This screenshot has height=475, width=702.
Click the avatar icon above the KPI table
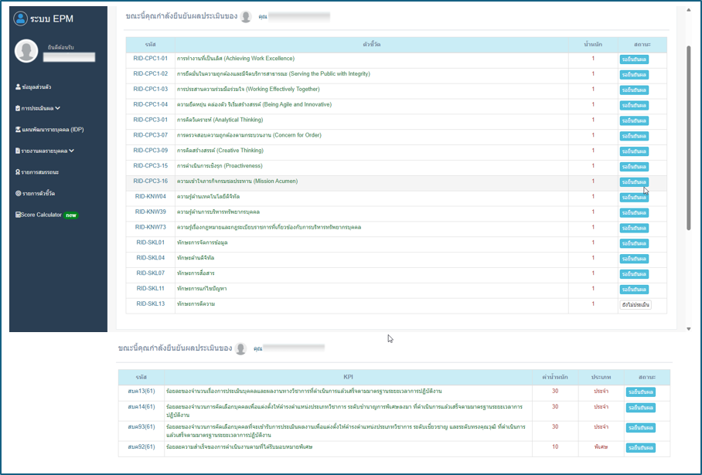(241, 348)
